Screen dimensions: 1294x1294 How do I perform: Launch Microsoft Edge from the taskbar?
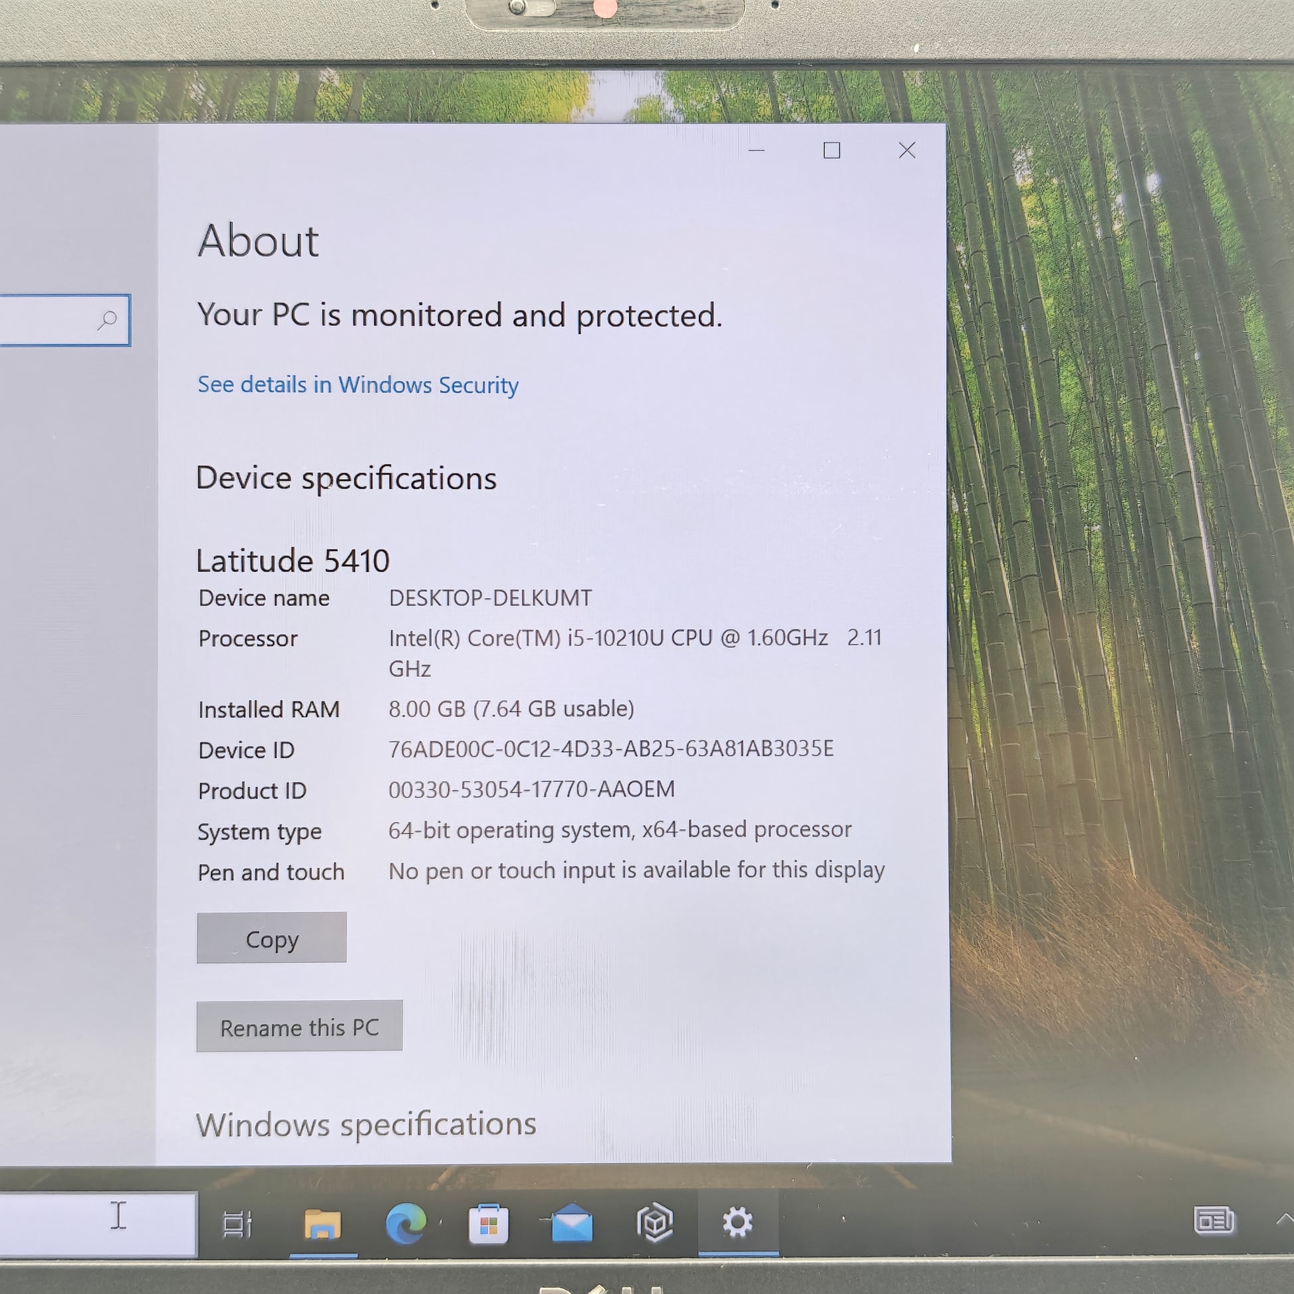[x=406, y=1223]
